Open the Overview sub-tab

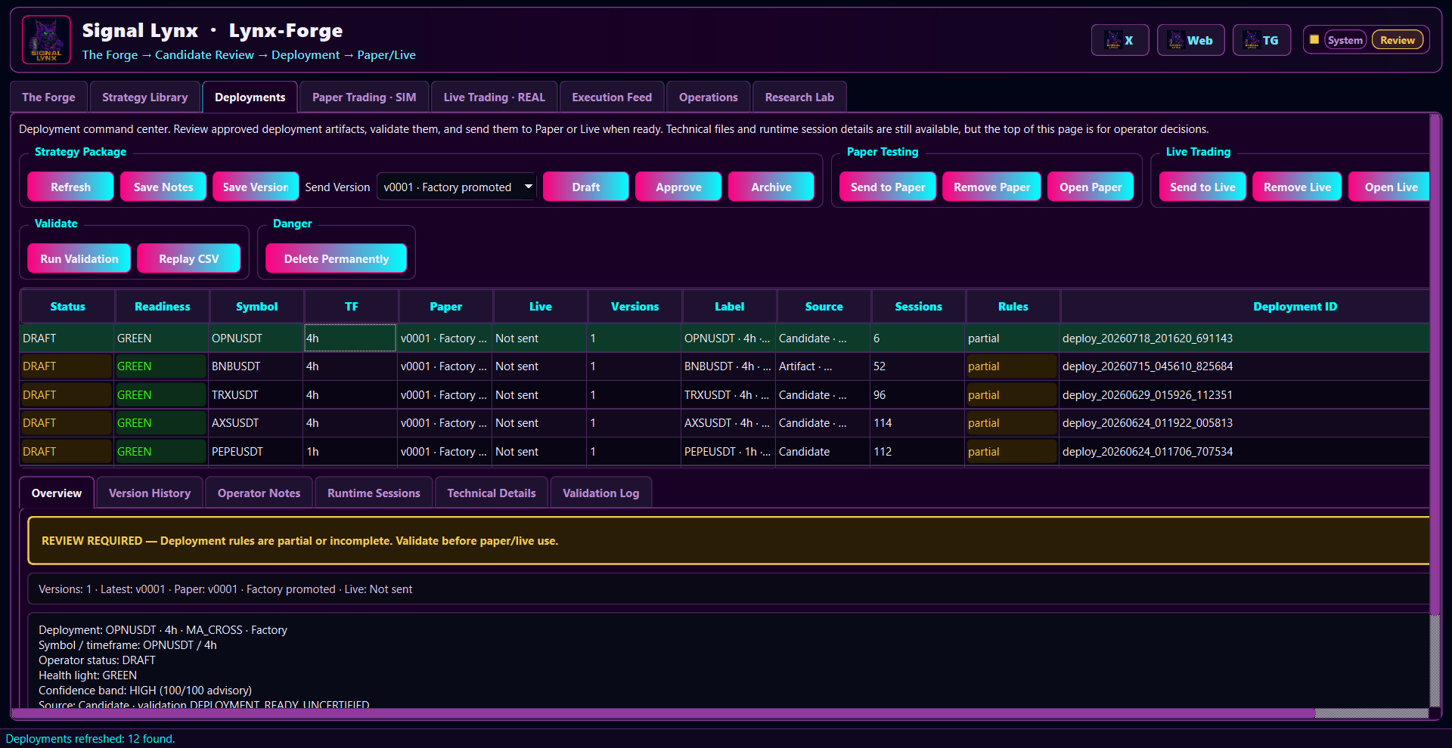pyautogui.click(x=57, y=493)
